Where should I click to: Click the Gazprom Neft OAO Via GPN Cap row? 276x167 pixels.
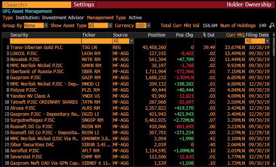138,163
